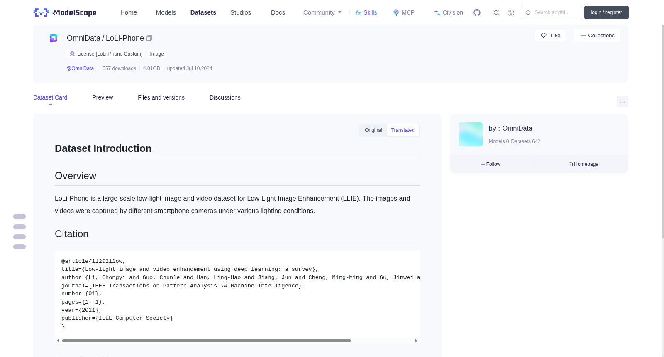Go to the Models nav item
This screenshot has width=664, height=357.
[166, 12]
